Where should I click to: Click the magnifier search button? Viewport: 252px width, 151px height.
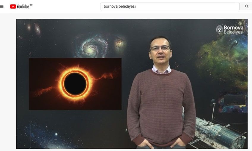click(x=247, y=7)
